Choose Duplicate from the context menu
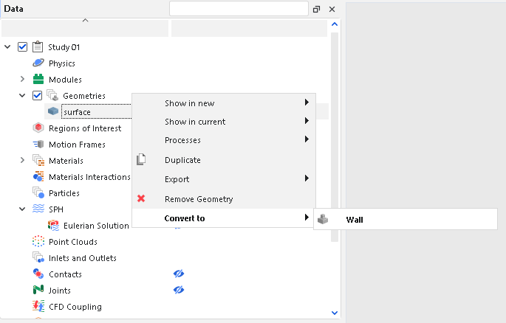The image size is (506, 323). [182, 160]
